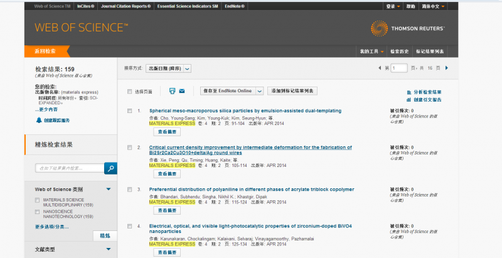This screenshot has width=502, height=258.
Task: Collapse the Web of Science 类别 section
Action: (x=109, y=189)
